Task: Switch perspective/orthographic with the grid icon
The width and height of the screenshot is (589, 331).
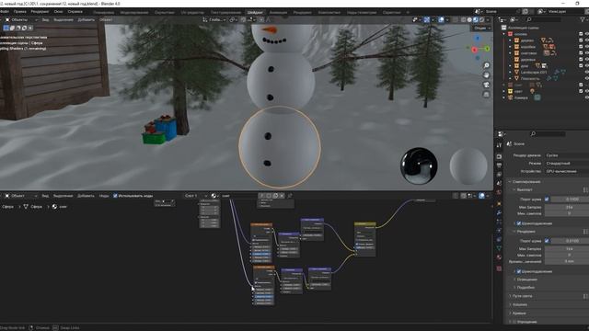Action: tap(486, 94)
